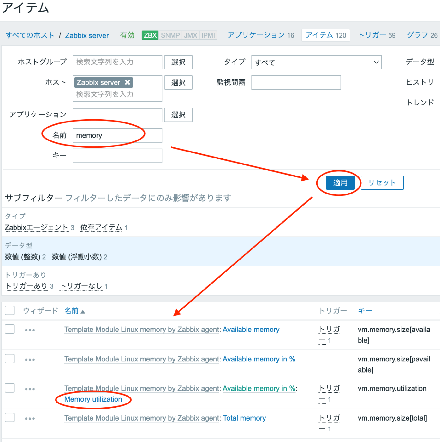Check the Memory utilization item checkbox
440x442 pixels.
coord(9,388)
